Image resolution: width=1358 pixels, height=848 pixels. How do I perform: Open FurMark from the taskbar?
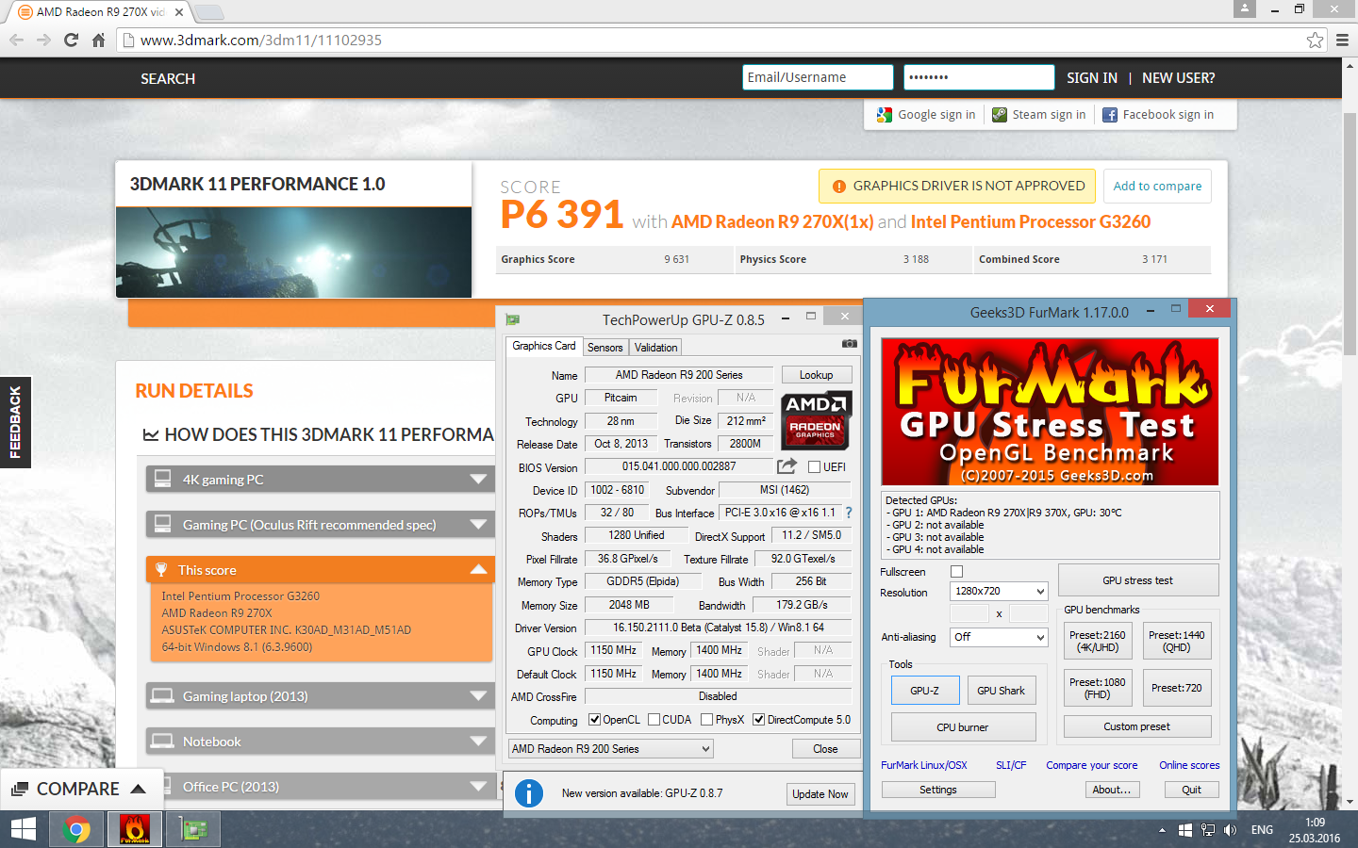click(x=134, y=829)
